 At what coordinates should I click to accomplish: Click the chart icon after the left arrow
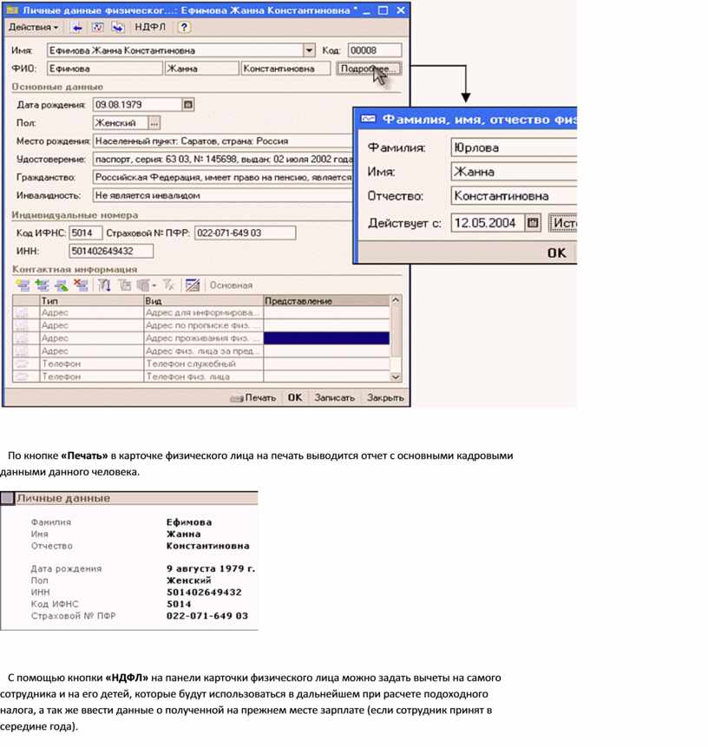[x=97, y=28]
